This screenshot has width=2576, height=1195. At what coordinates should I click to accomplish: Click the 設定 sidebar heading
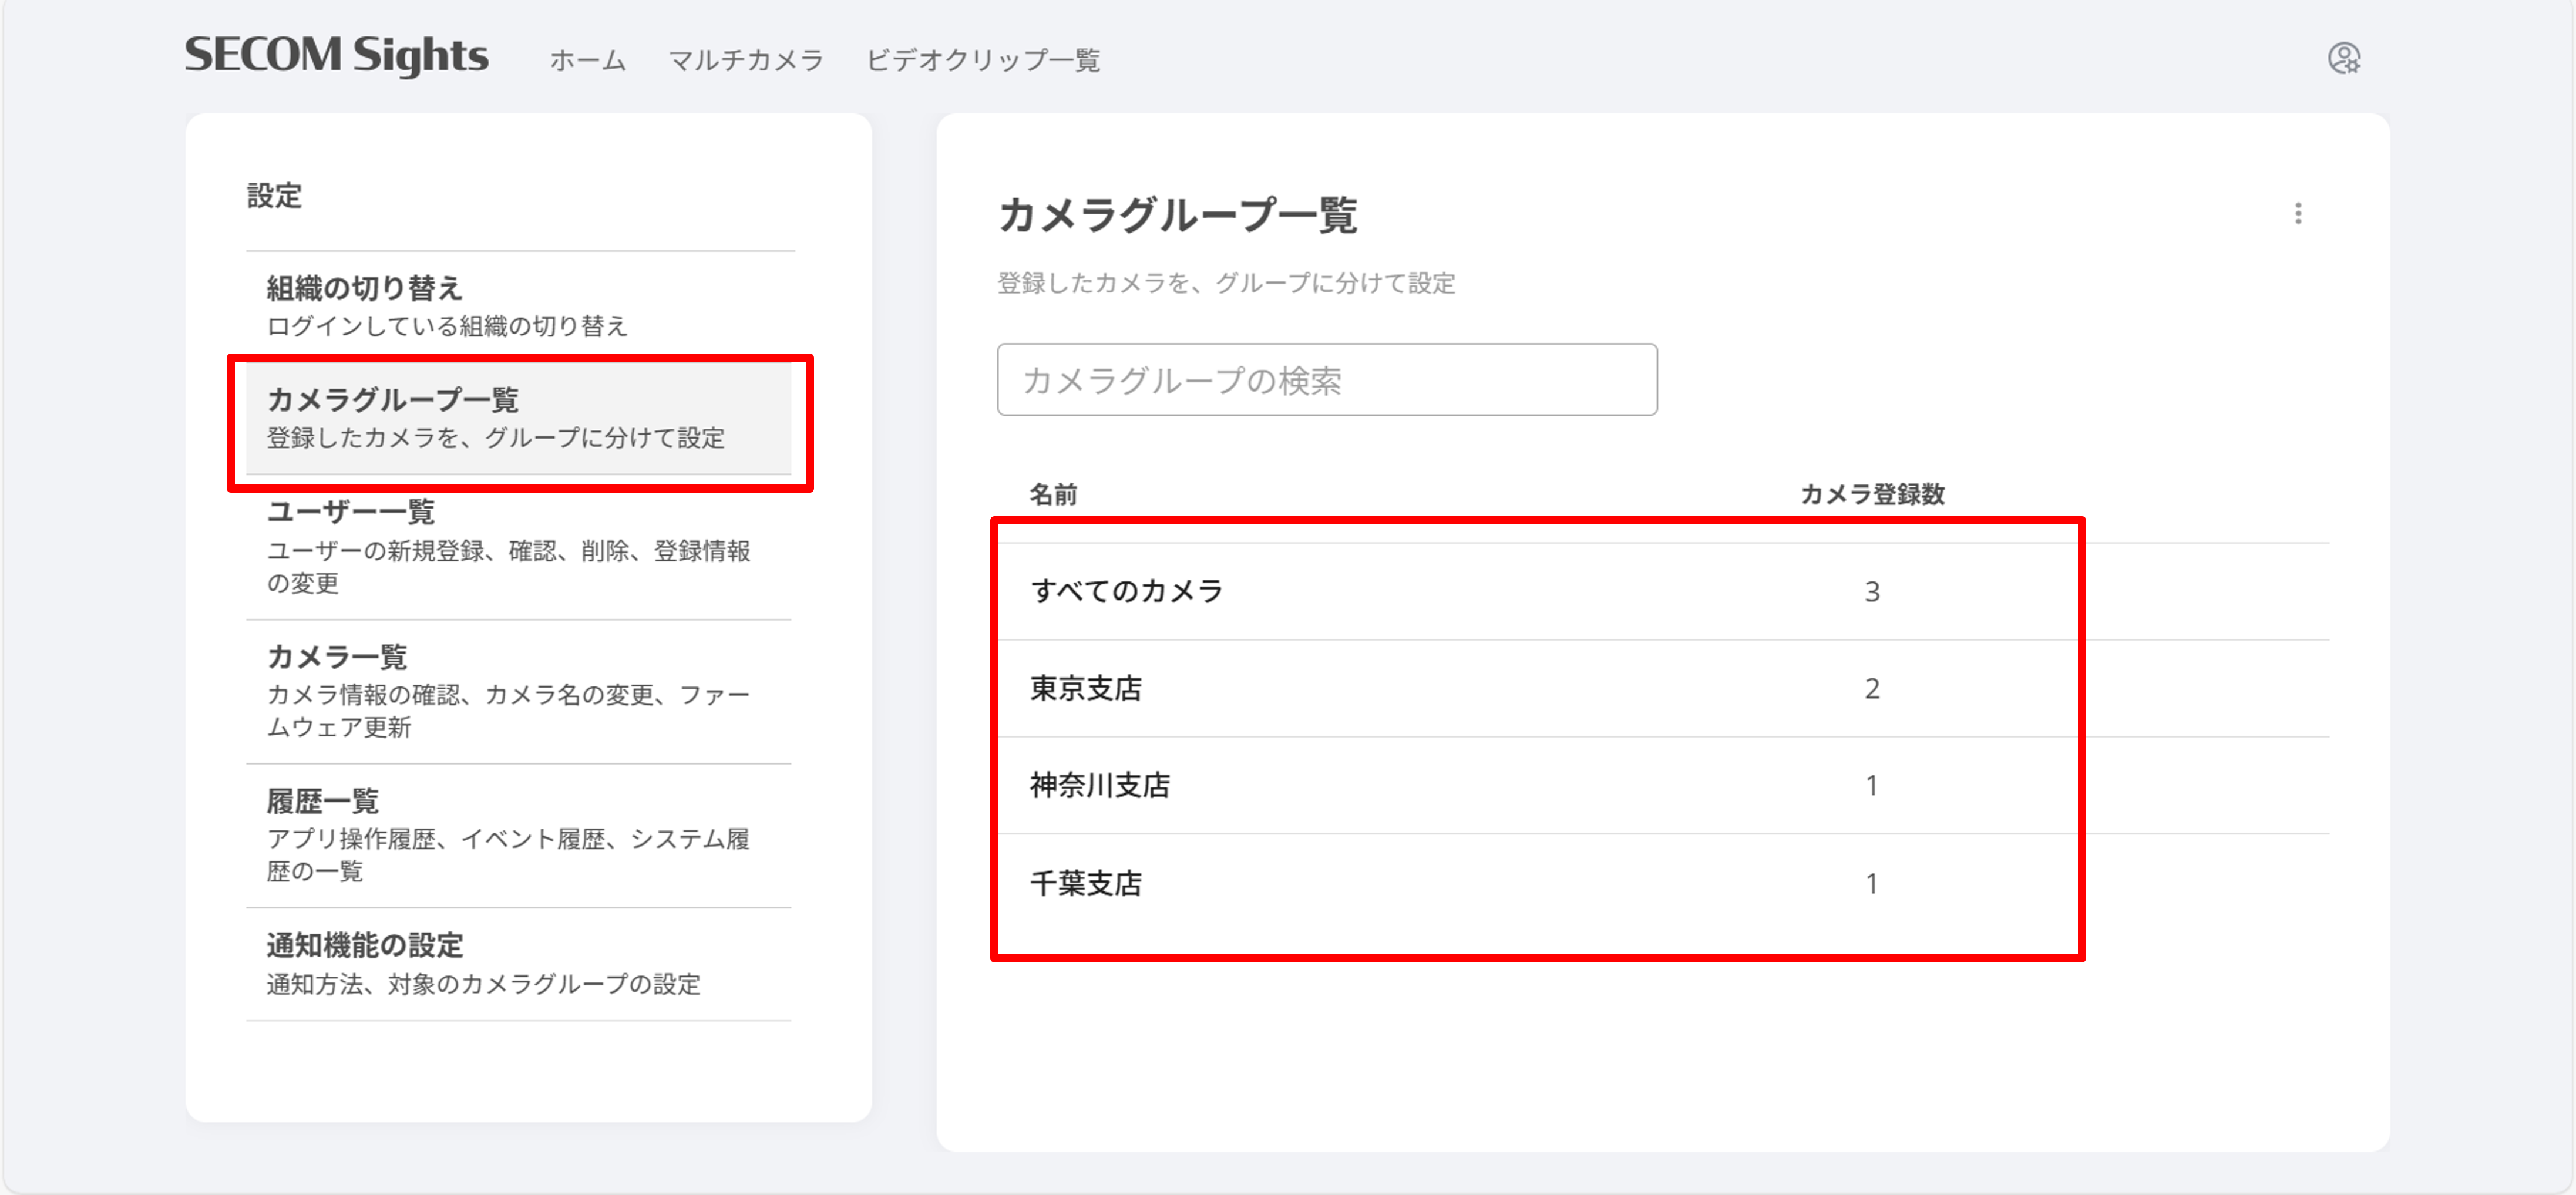coord(274,196)
